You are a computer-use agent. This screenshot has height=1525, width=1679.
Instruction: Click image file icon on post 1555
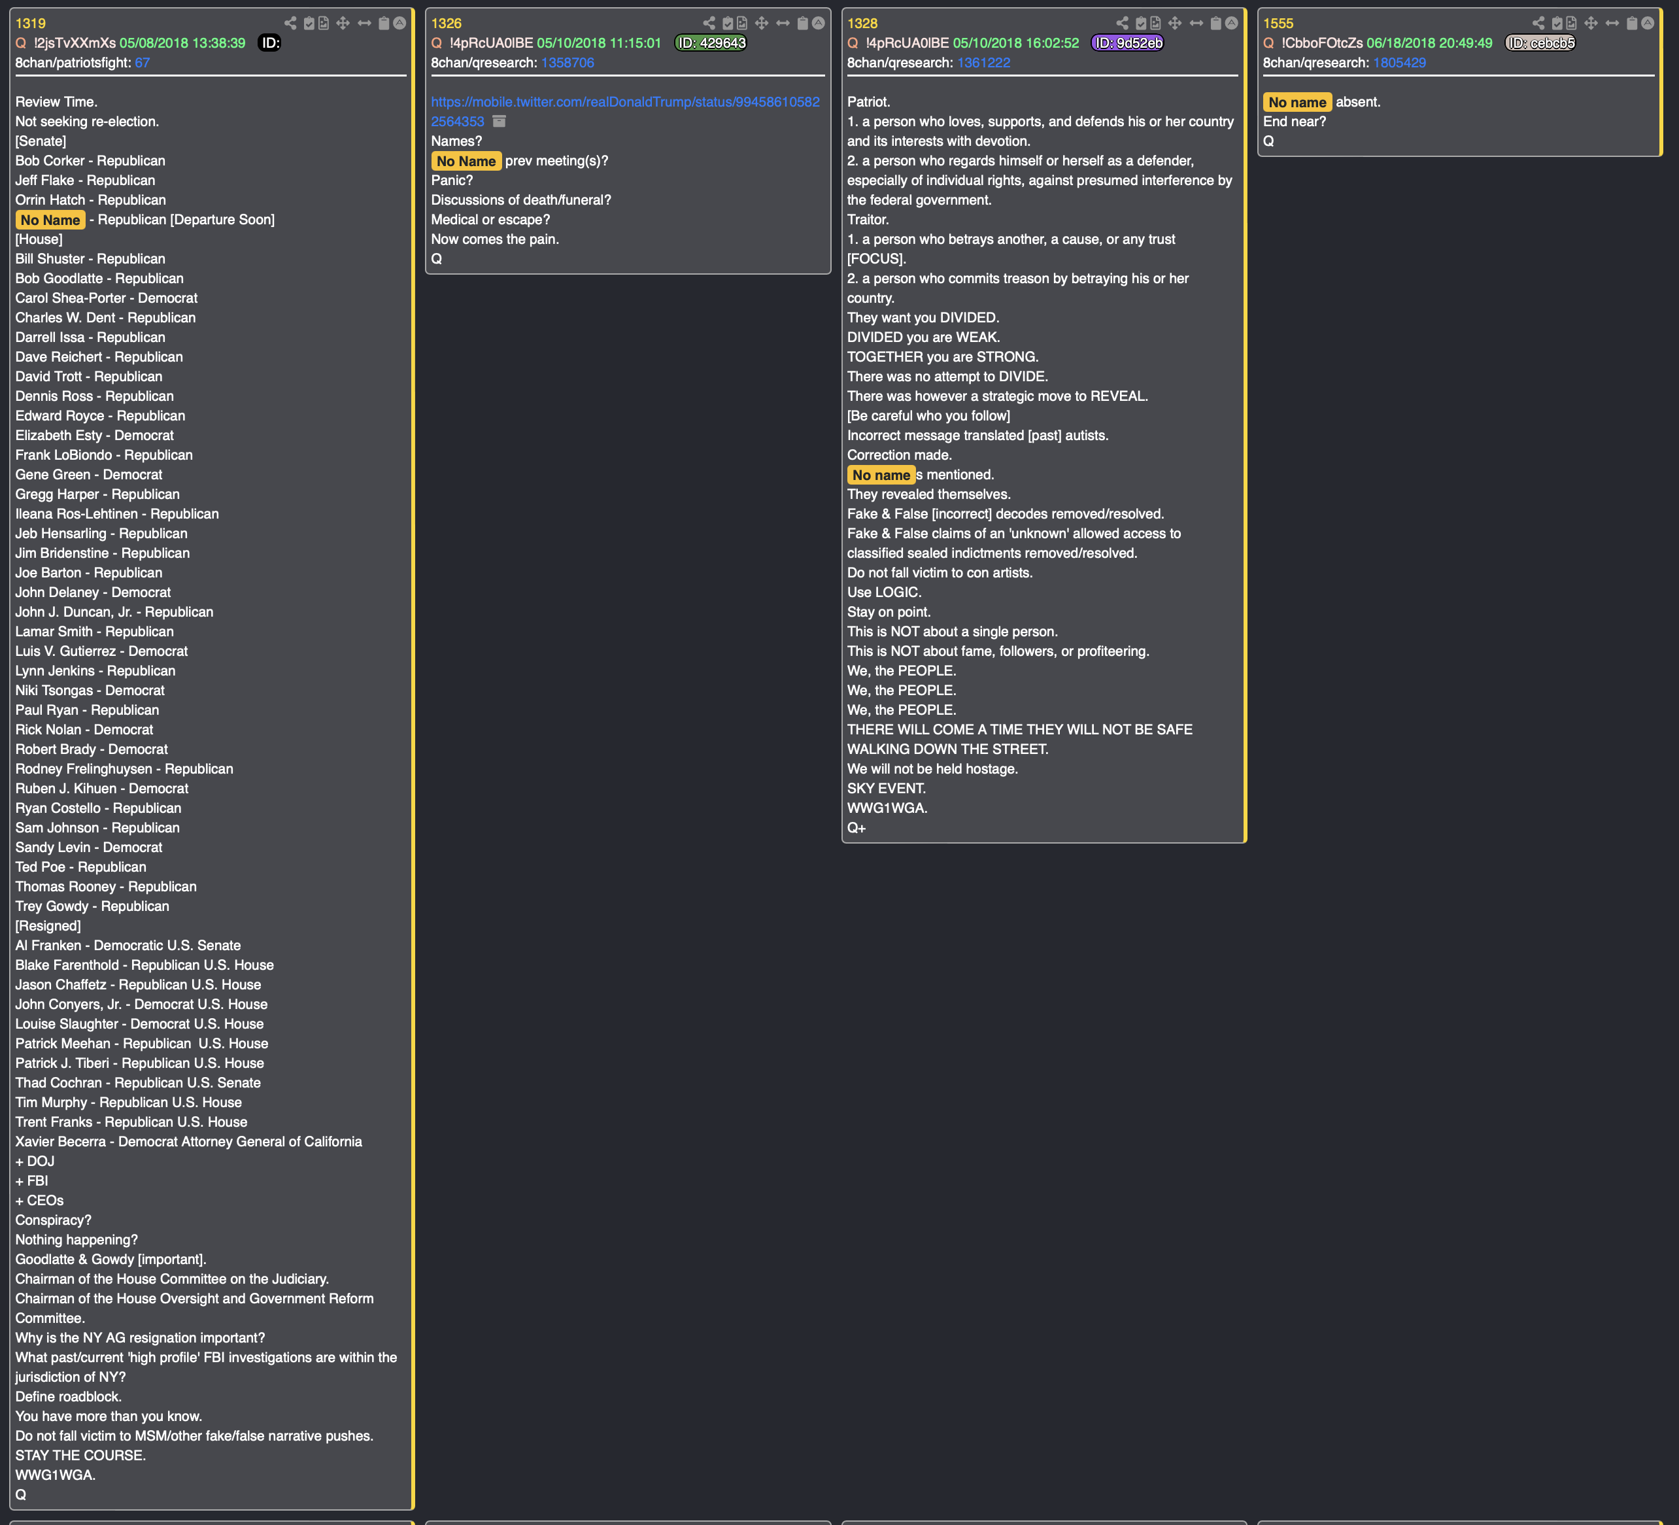coord(1572,24)
